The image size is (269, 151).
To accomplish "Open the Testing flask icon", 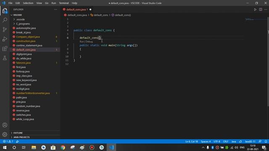I will pyautogui.click(x=5, y=58).
